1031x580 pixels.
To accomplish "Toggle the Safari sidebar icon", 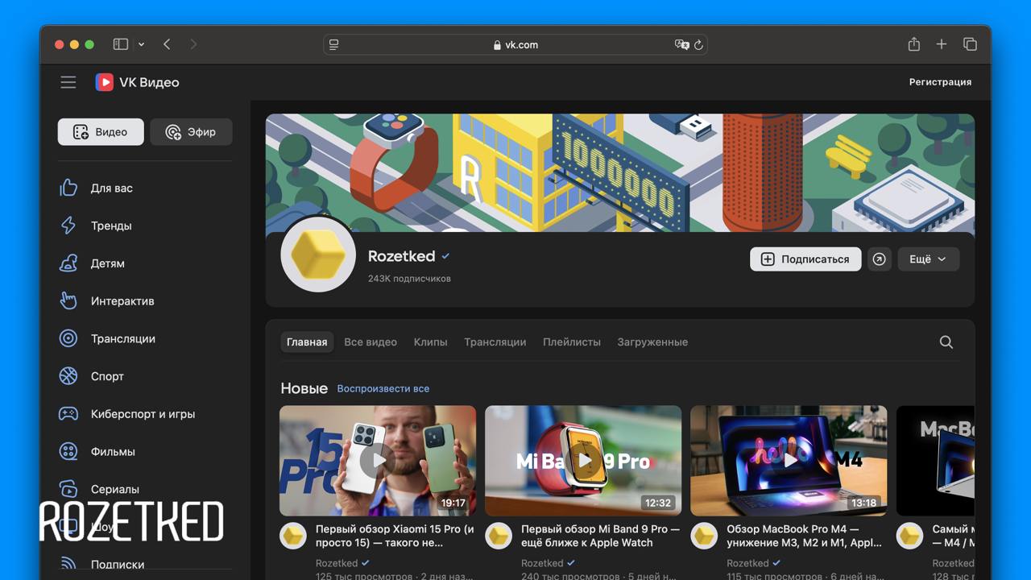I will 121,44.
